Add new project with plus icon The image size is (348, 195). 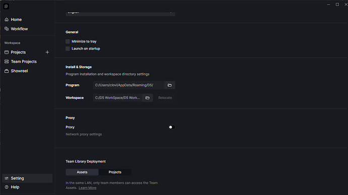[x=47, y=52]
